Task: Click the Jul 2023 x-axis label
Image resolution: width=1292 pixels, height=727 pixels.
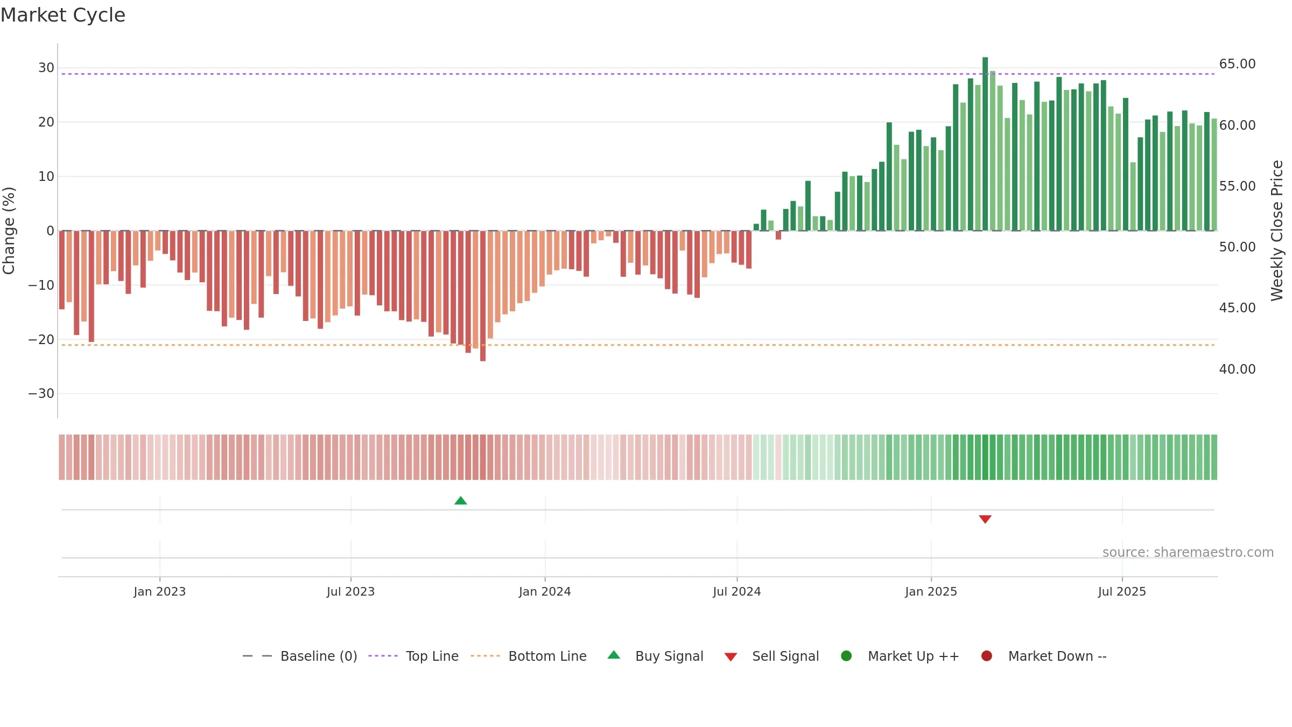Action: (x=350, y=592)
